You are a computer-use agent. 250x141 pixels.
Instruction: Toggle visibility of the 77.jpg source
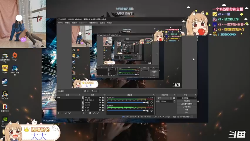[x=100, y=97]
